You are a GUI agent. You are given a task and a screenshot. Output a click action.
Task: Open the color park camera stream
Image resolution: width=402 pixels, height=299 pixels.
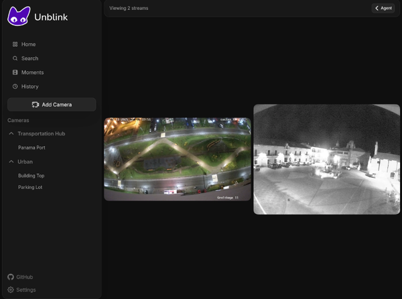click(178, 159)
